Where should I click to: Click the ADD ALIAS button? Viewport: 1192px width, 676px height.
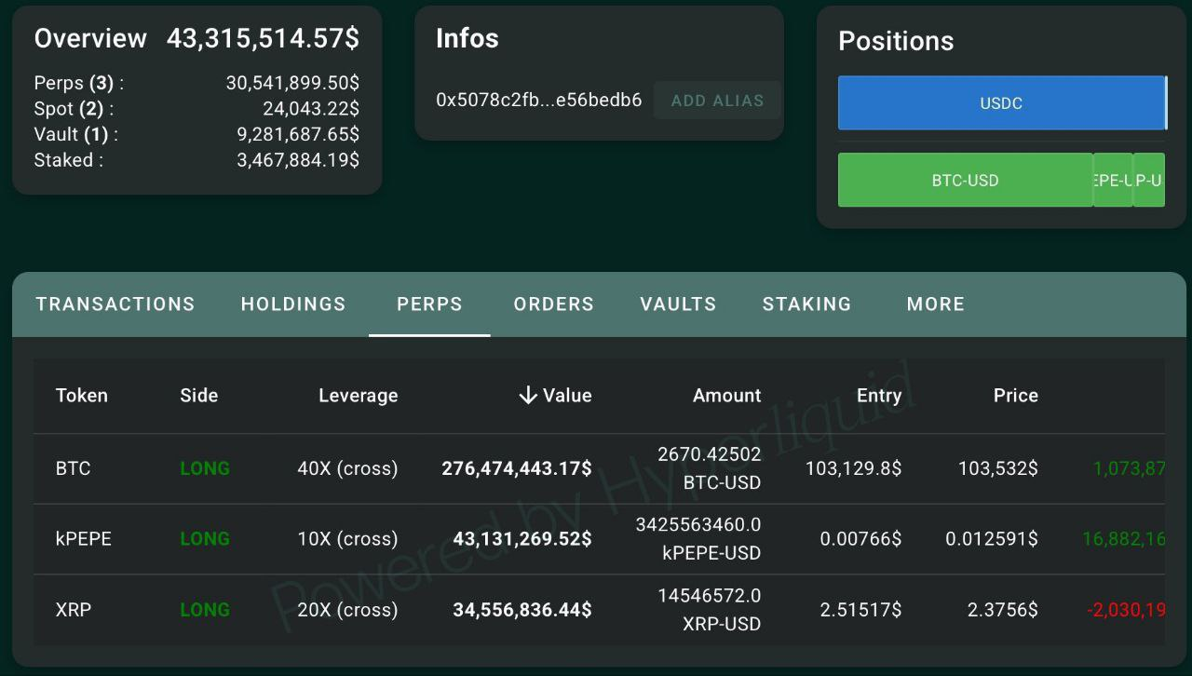click(x=717, y=101)
